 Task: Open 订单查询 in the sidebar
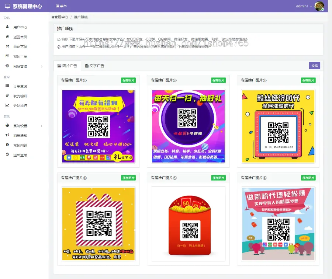pos(20,86)
